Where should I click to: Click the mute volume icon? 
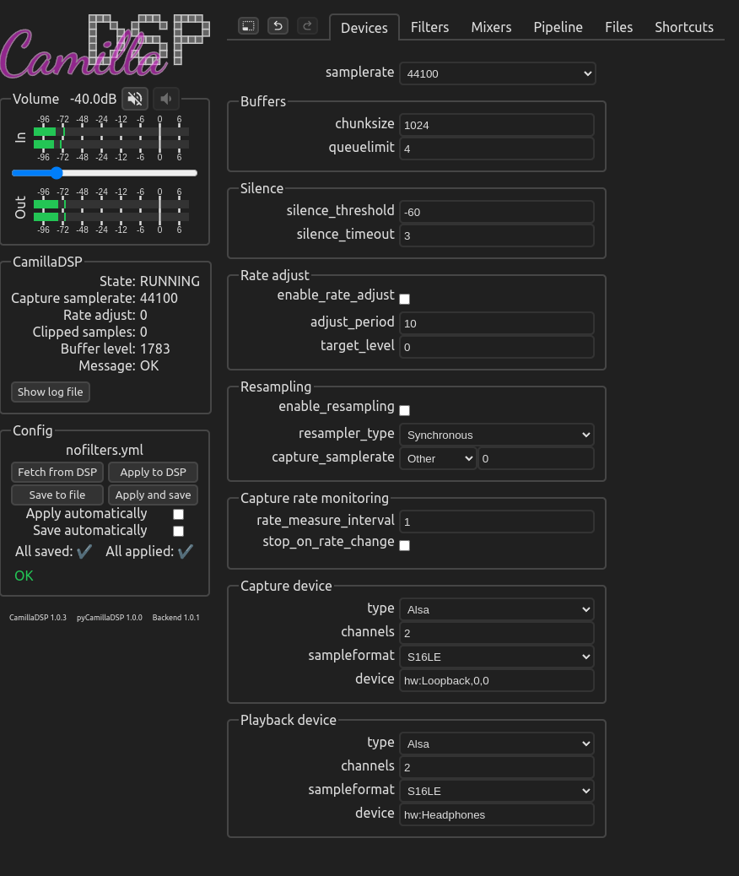(135, 99)
